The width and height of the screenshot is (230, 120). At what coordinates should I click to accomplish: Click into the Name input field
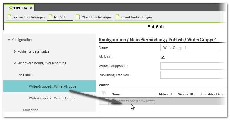pyautogui.click(x=193, y=48)
